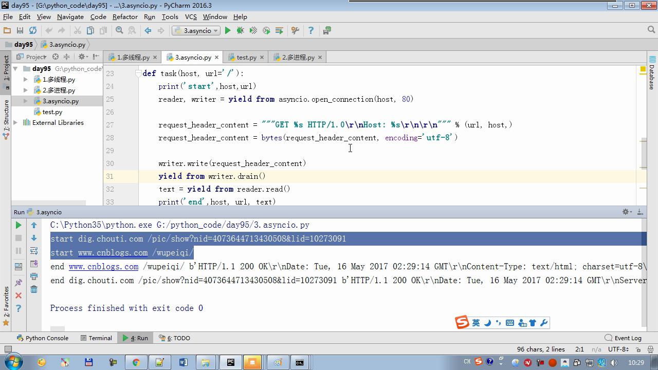
Task: Hide the Run panel with the download-style icon
Action: click(x=640, y=212)
